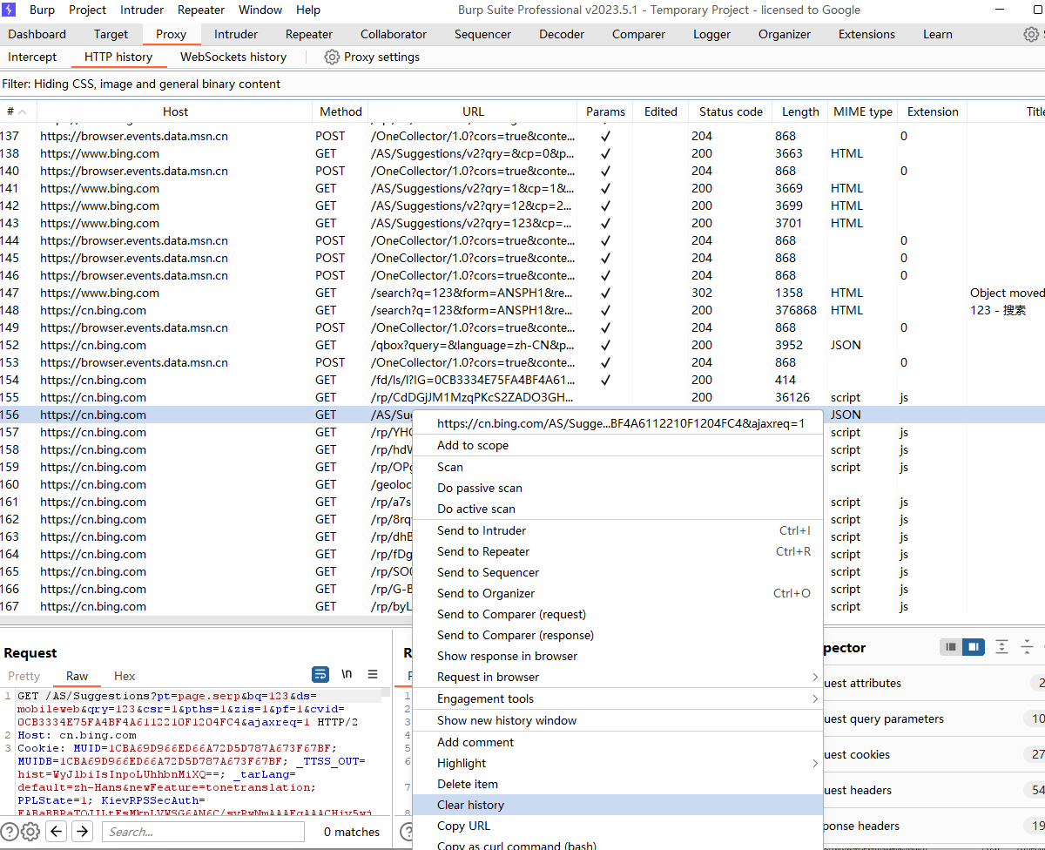The image size is (1045, 850).
Task: Expand Request query parameters Inspector section
Action: tap(934, 718)
